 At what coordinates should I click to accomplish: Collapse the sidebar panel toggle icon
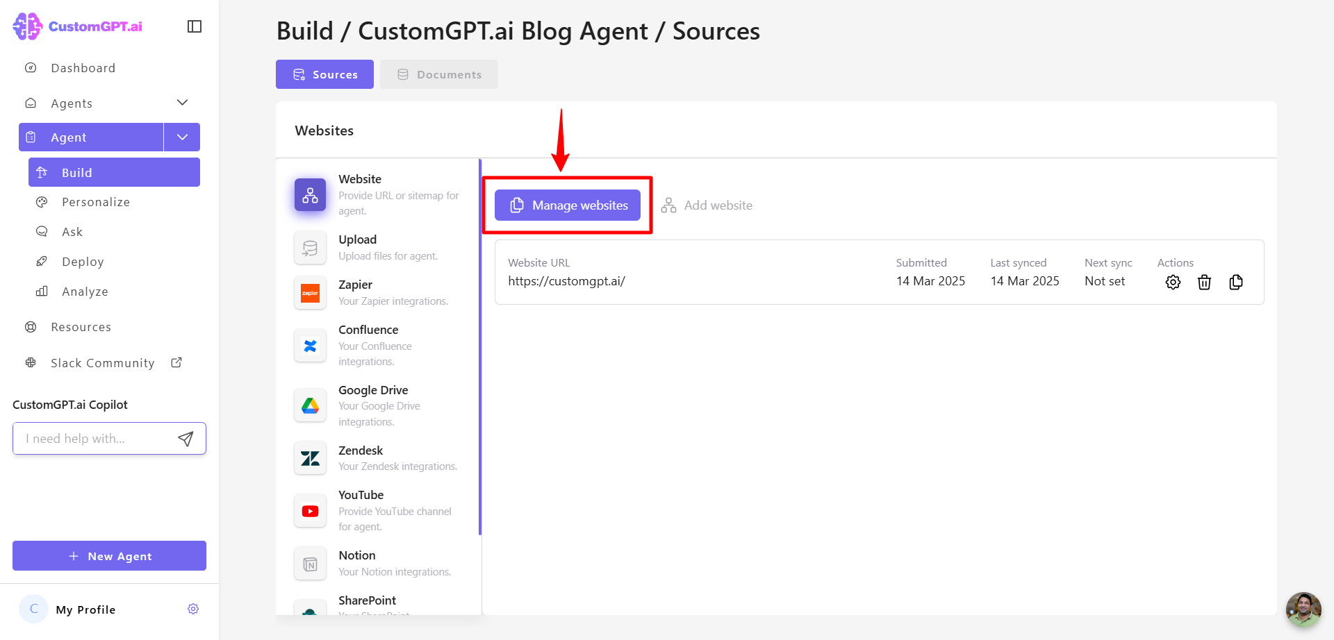(x=195, y=26)
